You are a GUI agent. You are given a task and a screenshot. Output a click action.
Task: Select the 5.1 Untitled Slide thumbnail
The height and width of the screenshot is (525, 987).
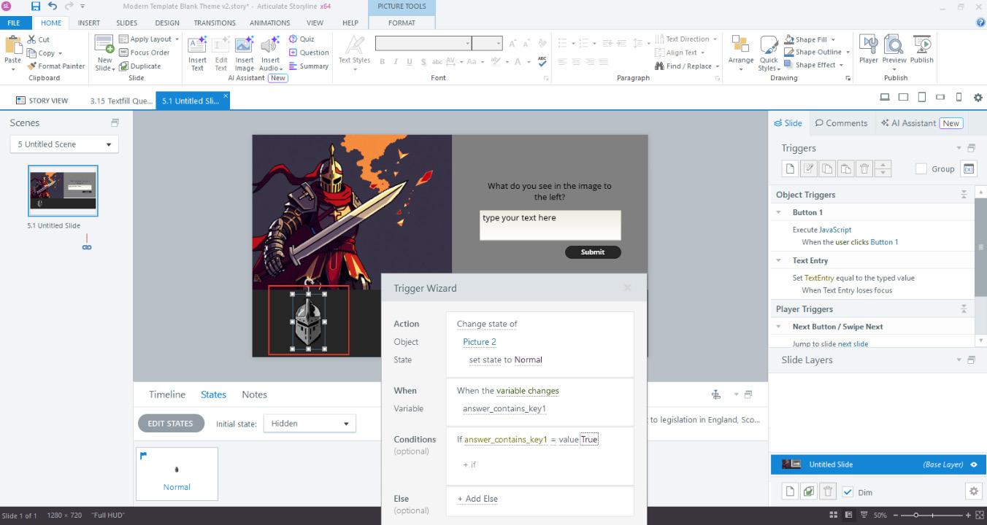pyautogui.click(x=63, y=191)
